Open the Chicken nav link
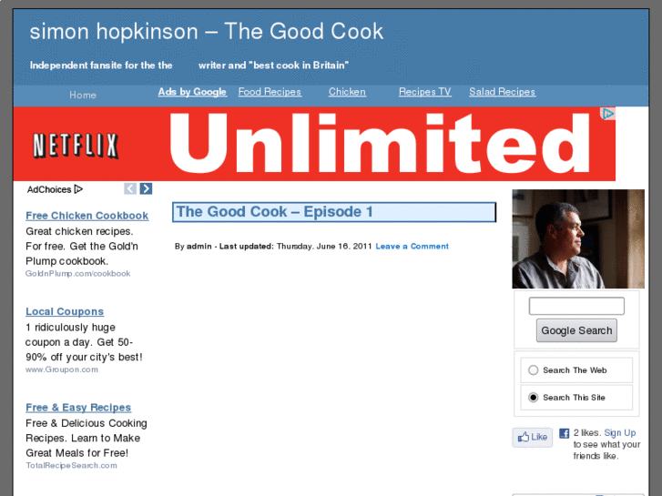Image resolution: width=662 pixels, height=496 pixels. pyautogui.click(x=347, y=92)
